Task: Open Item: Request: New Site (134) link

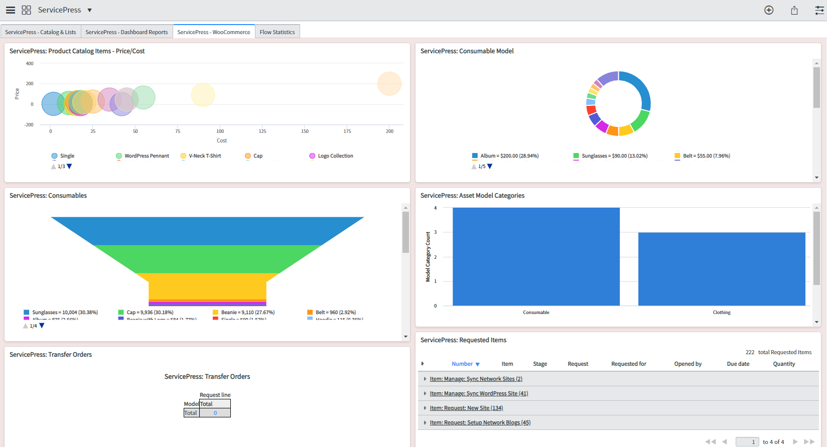Action: coord(466,408)
